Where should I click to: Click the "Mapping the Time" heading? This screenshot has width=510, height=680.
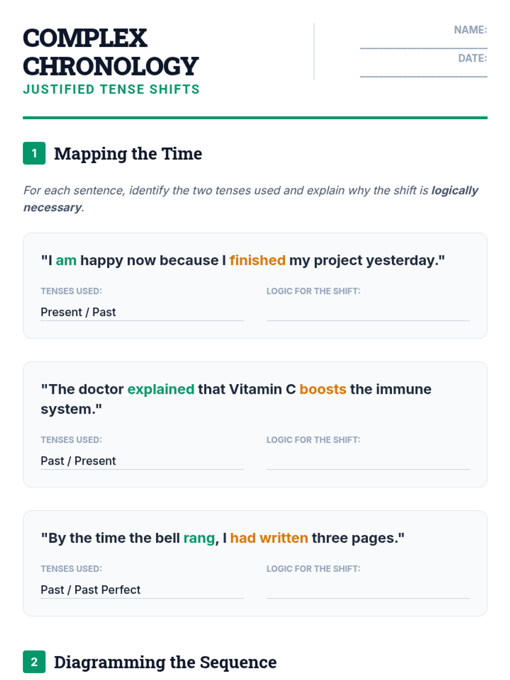(128, 153)
